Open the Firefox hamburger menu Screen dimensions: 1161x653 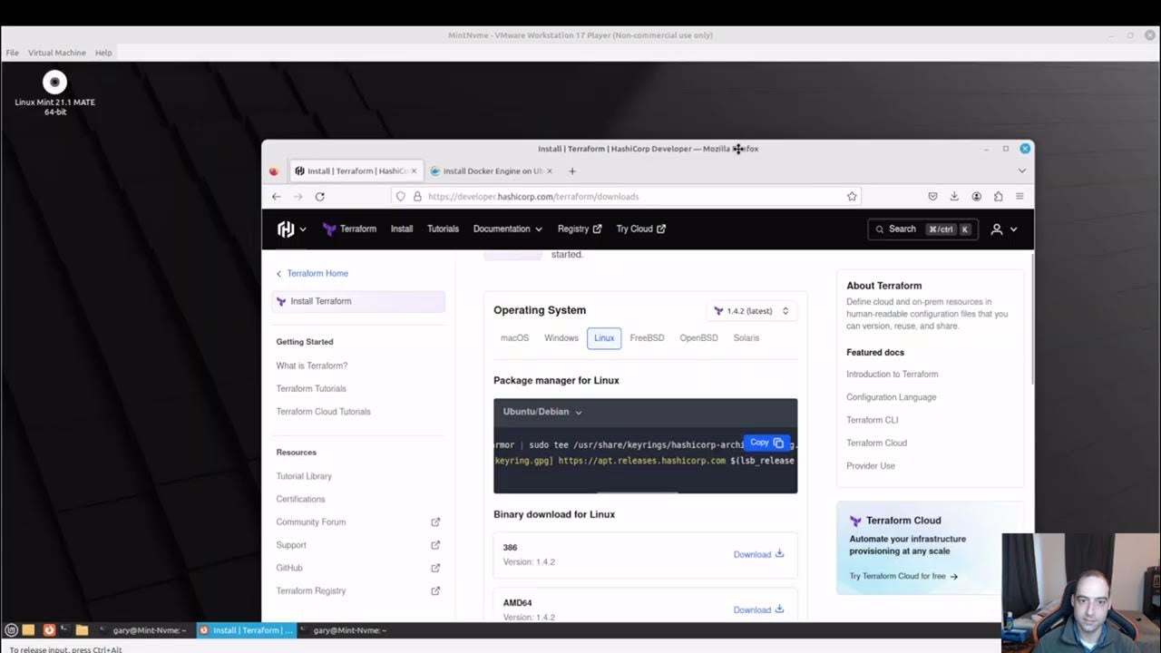1020,196
